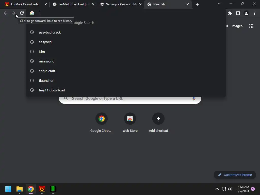Open the clock and date panel
The width and height of the screenshot is (260, 195).
click(x=243, y=189)
